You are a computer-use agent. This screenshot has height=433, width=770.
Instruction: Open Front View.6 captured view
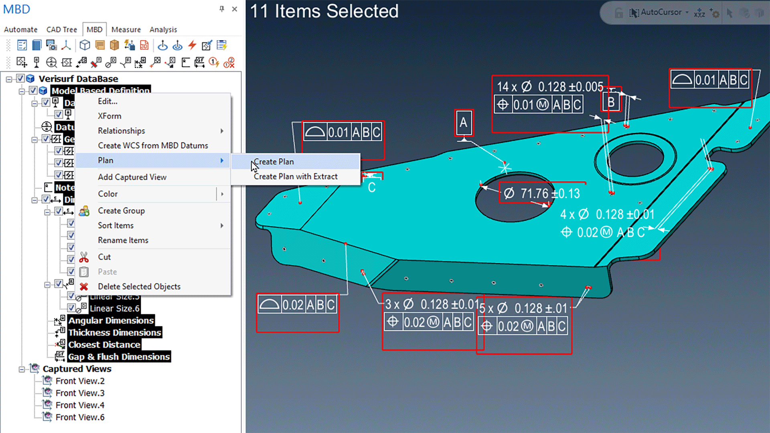click(x=80, y=417)
